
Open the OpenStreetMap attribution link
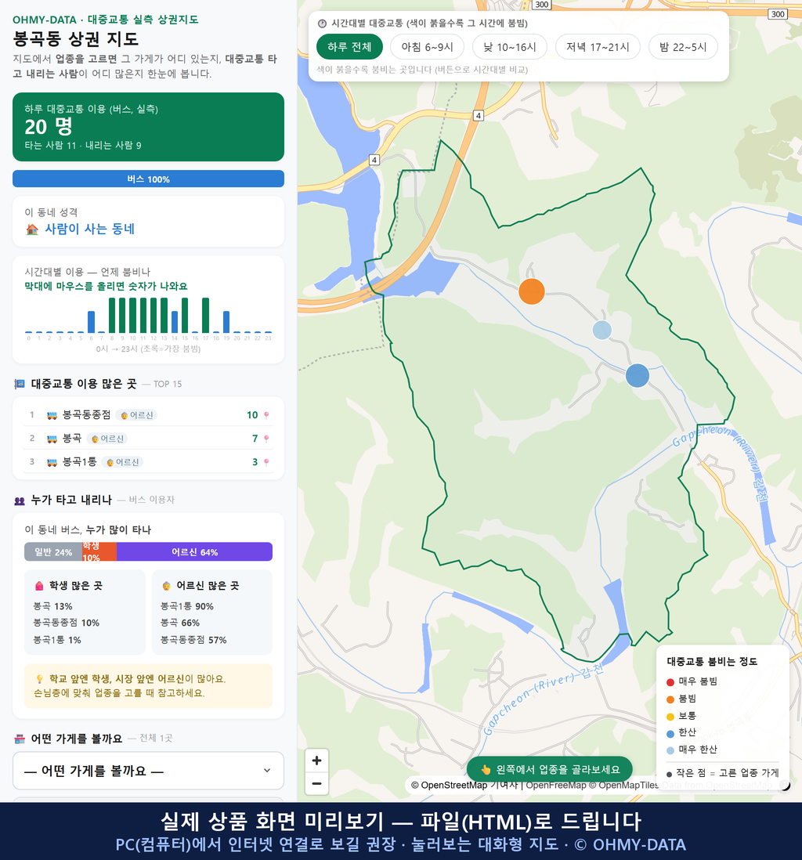click(449, 786)
